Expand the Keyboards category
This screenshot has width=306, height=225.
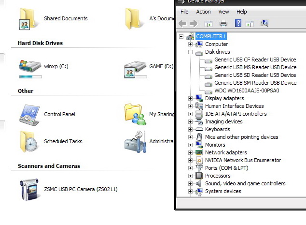pos(190,129)
